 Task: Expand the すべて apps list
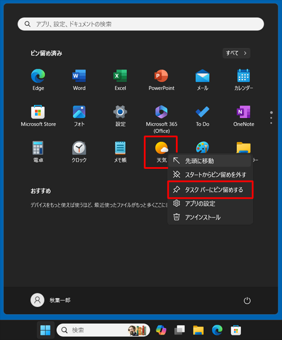tap(236, 53)
